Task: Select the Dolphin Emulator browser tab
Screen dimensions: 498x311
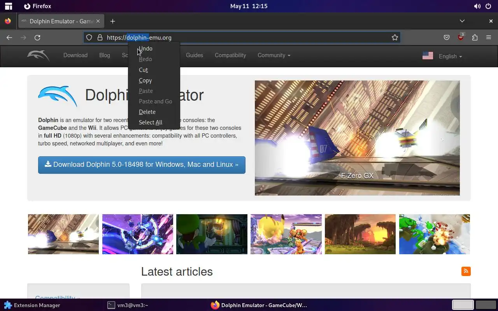Action: tap(61, 21)
